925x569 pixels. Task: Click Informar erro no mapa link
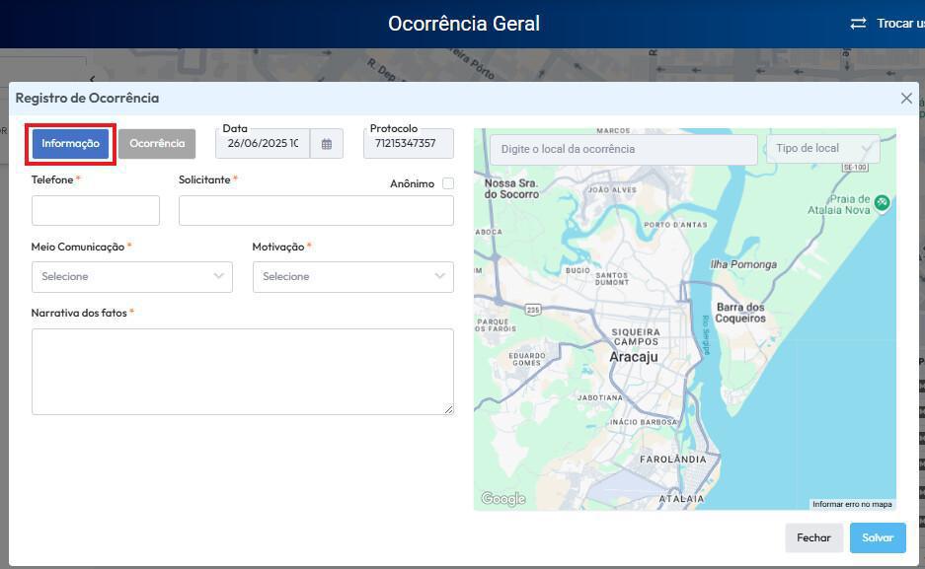coord(852,504)
